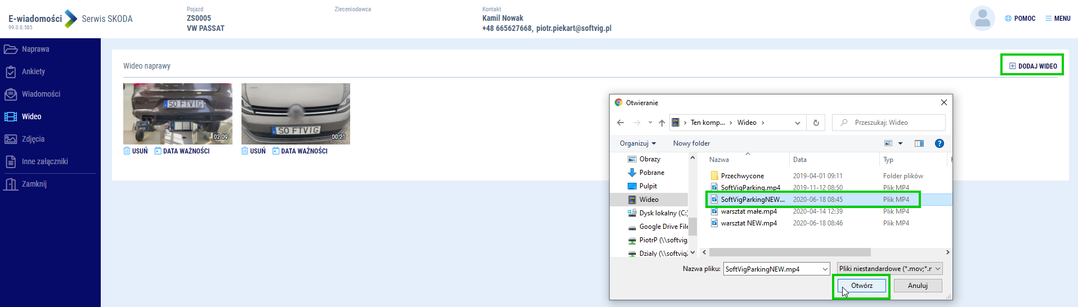Screen dimensions: 1078x307
Task: Play the 02:09 video thumbnail
Action: (177, 114)
